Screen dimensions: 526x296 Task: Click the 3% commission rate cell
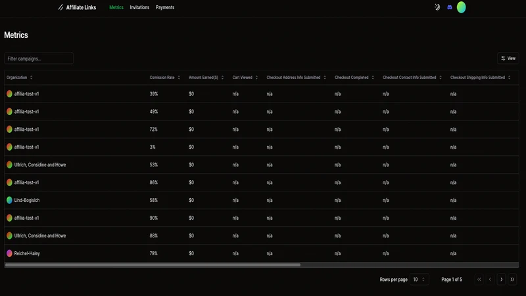click(153, 147)
